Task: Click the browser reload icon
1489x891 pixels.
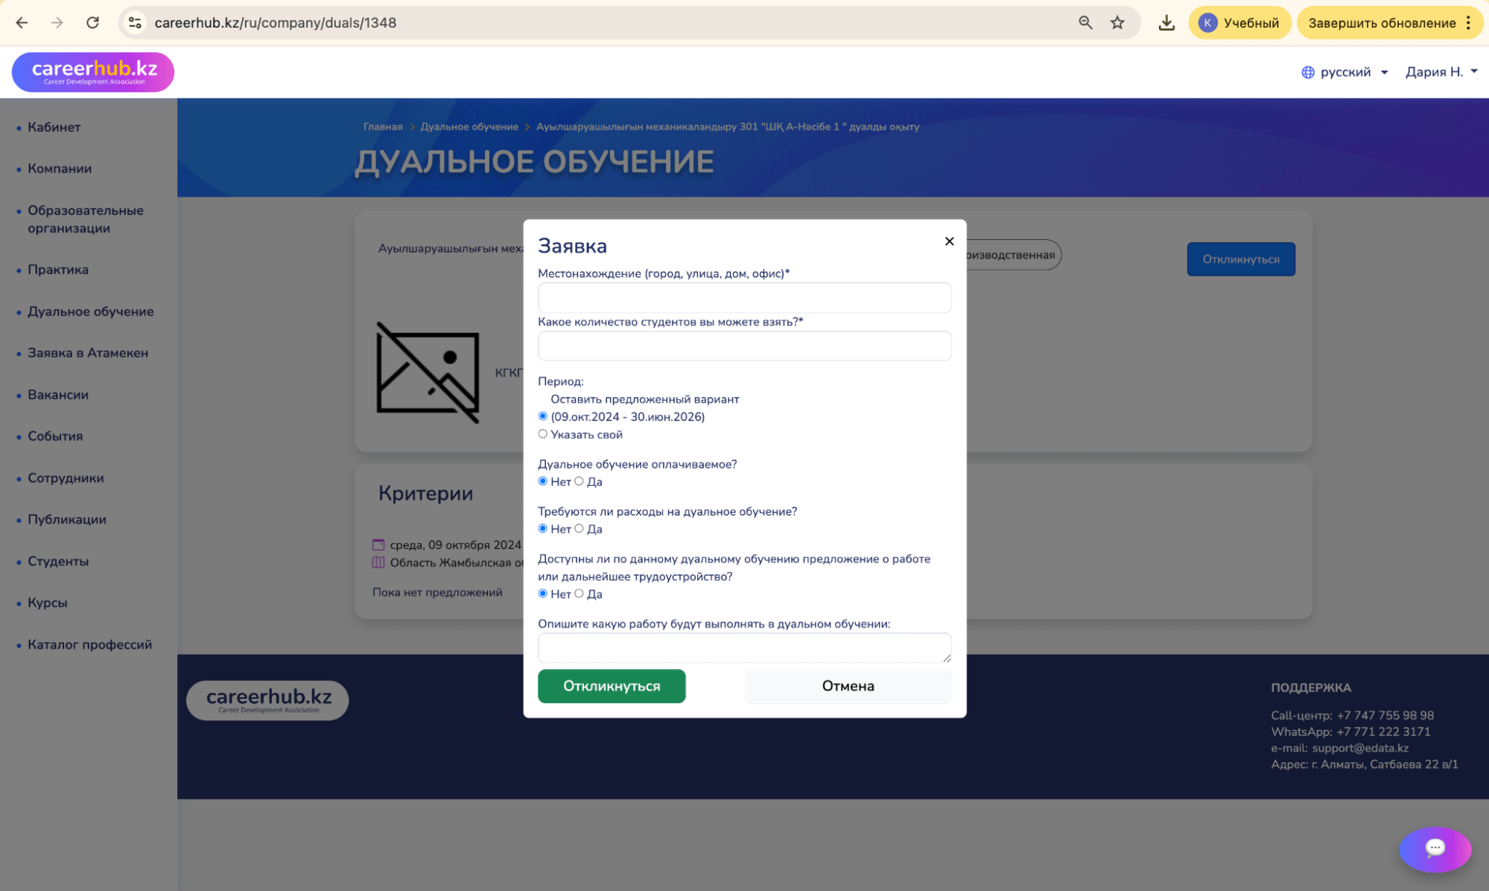Action: click(92, 22)
